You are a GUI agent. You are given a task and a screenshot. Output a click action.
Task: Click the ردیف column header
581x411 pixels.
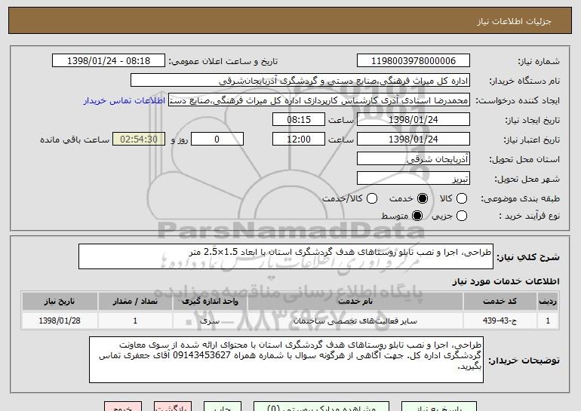tap(548, 302)
